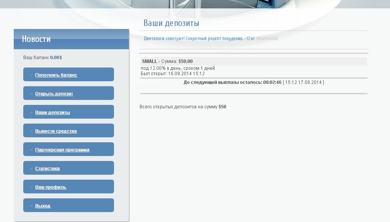Click the Был открыт 16.09.2014 15:12 line
390x222 pixels.
click(173, 74)
